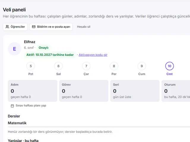190x142 pixels.
Task: Click the Oturum stat card
Action: click(x=176, y=91)
